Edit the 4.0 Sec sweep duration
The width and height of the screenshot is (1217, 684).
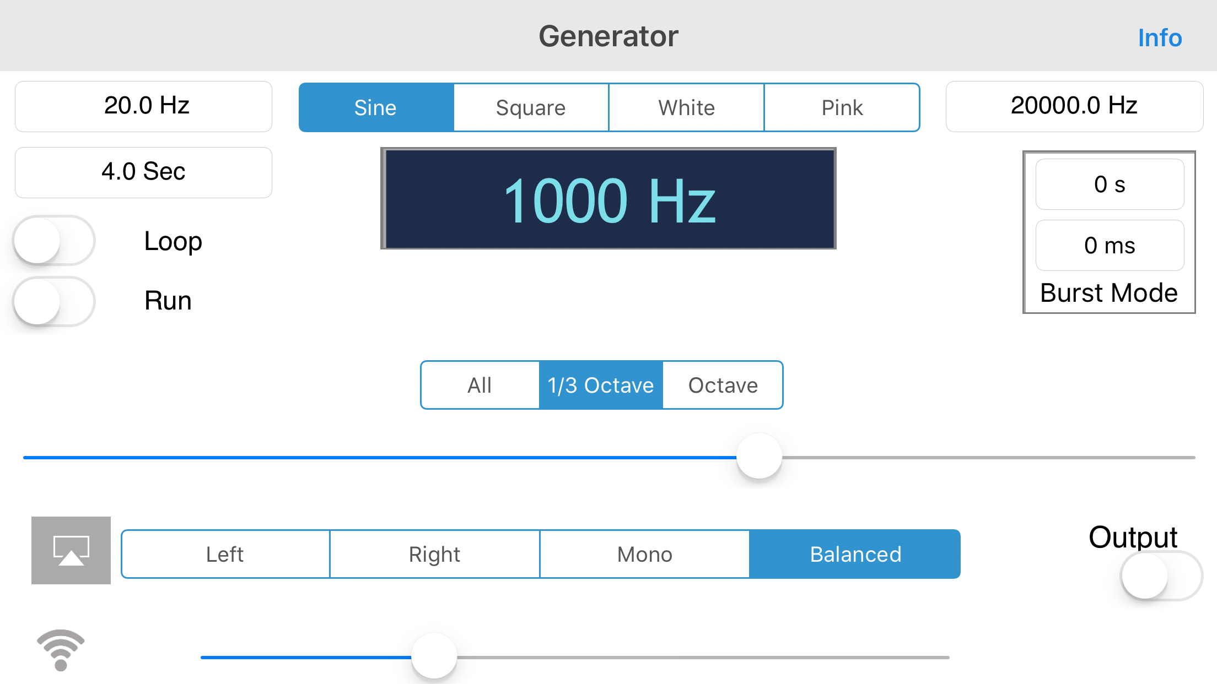(x=143, y=172)
